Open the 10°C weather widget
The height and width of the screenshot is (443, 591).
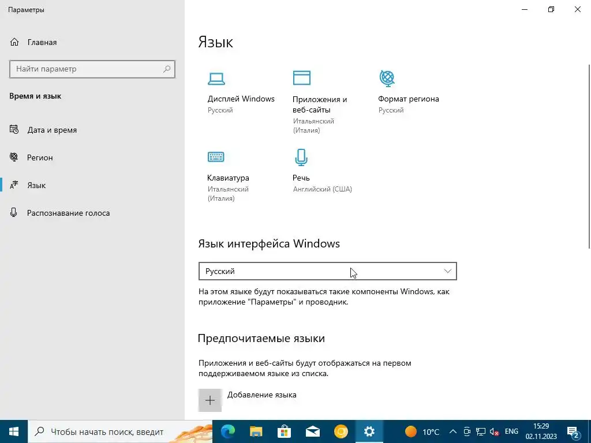click(x=422, y=431)
